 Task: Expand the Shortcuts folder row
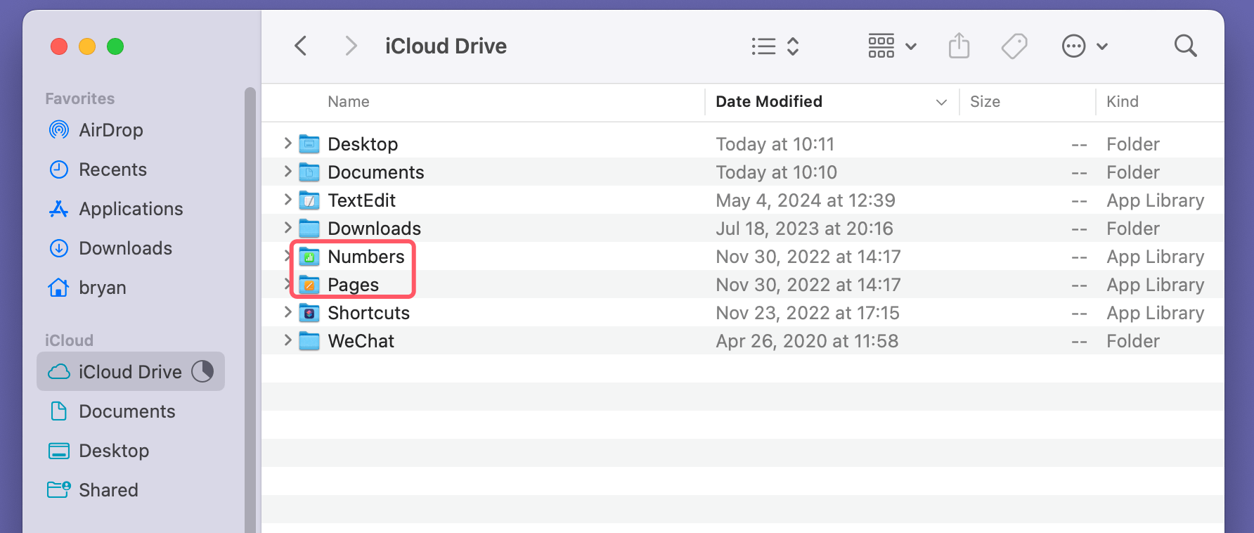point(287,312)
